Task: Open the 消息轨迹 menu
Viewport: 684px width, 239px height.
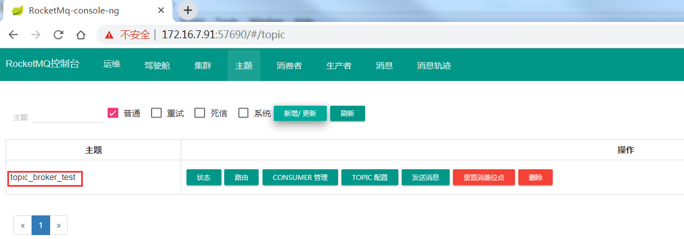Action: tap(434, 65)
